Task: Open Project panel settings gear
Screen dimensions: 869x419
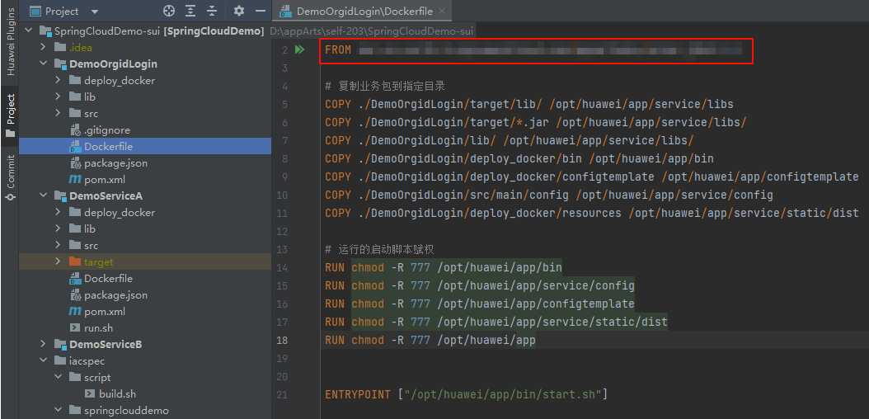Action: [x=239, y=11]
